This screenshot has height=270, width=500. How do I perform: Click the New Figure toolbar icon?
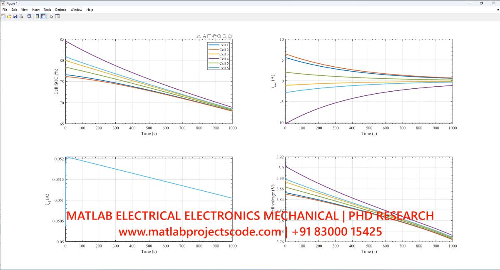3,16
